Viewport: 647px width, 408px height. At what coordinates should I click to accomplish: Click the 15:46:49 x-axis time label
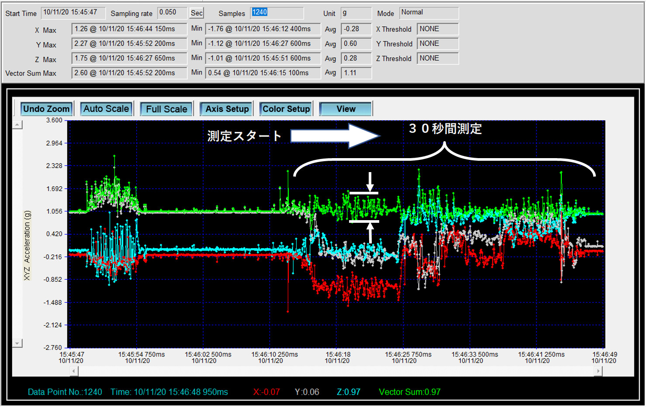pyautogui.click(x=605, y=354)
